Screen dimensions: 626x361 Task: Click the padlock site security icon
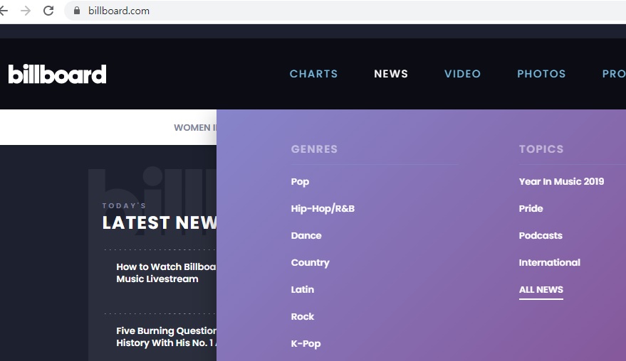click(x=77, y=11)
